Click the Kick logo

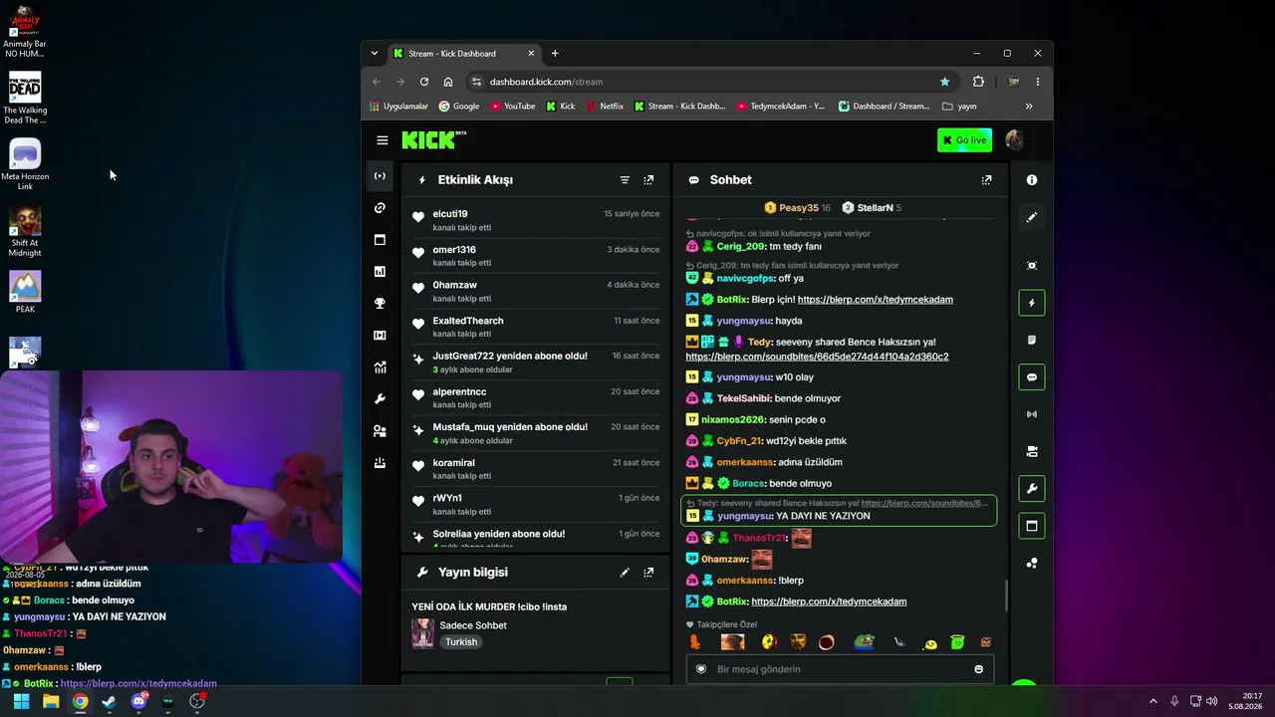click(x=433, y=140)
